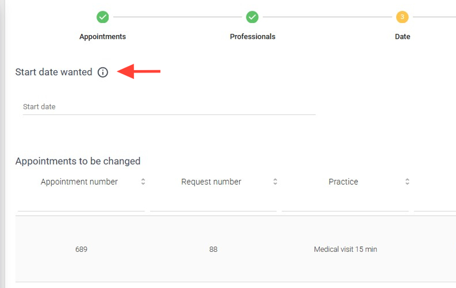Click the Request number column header
456x288 pixels.
click(211, 182)
